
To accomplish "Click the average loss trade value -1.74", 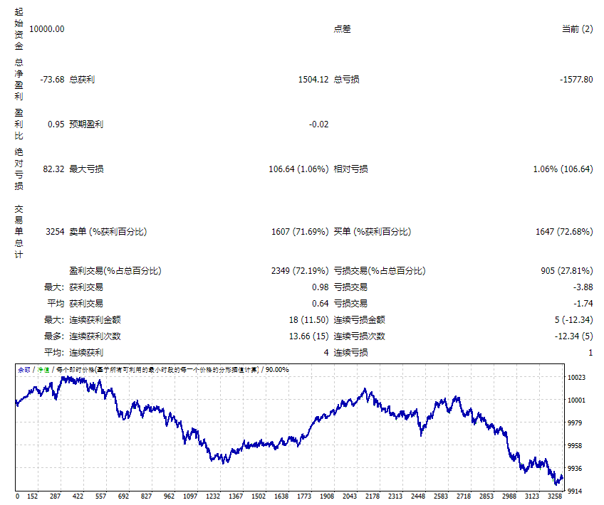I will click(583, 304).
